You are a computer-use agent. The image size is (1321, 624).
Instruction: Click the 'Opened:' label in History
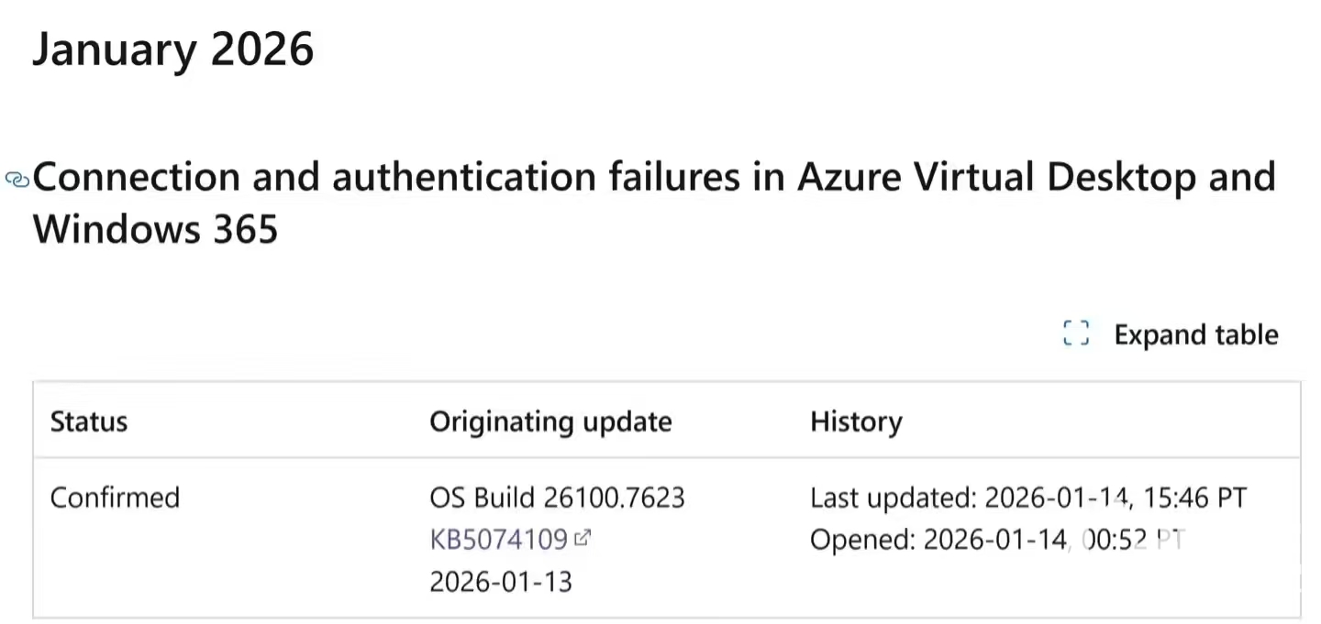[x=862, y=540]
